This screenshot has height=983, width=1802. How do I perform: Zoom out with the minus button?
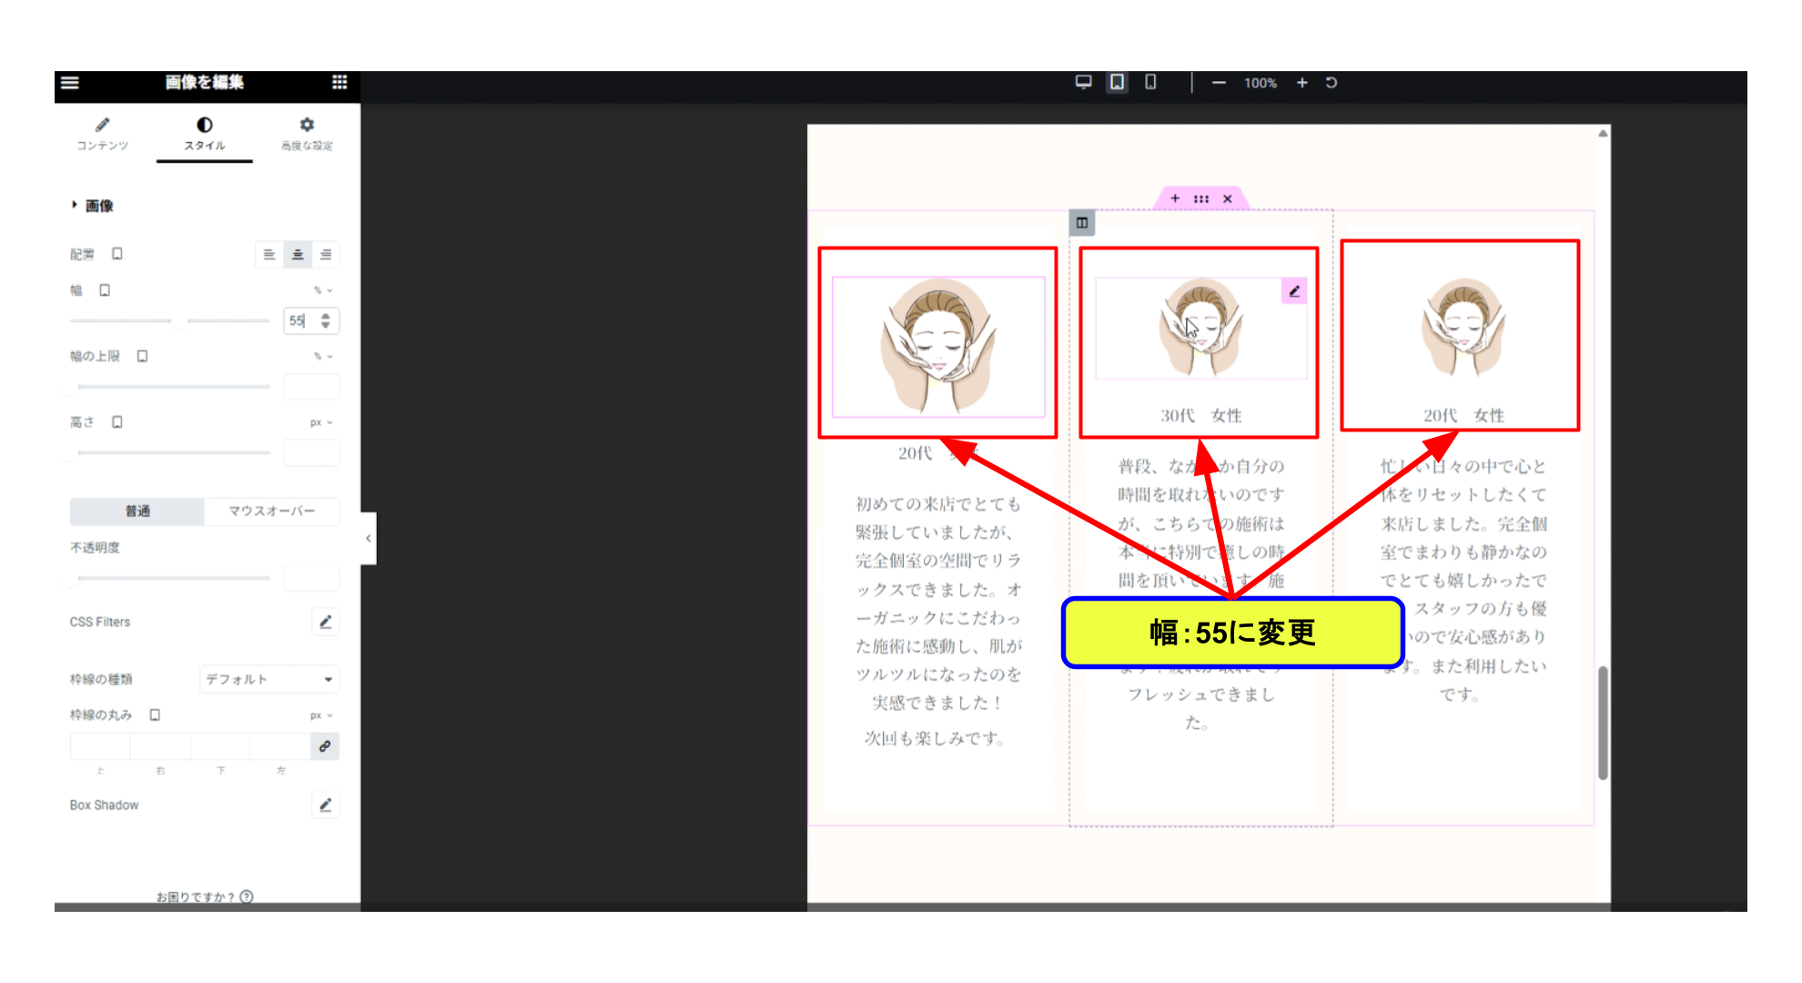(x=1219, y=83)
